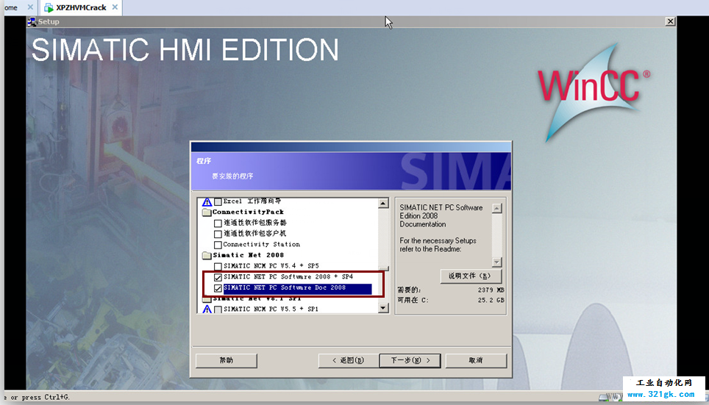709x405 pixels.
Task: Click the Simatic Net 2008 folder icon
Action: [x=207, y=255]
